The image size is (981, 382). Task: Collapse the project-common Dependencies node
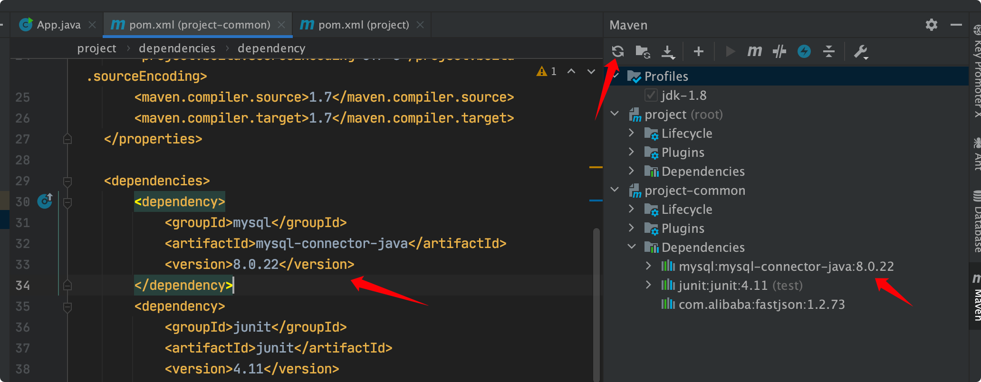click(x=631, y=247)
